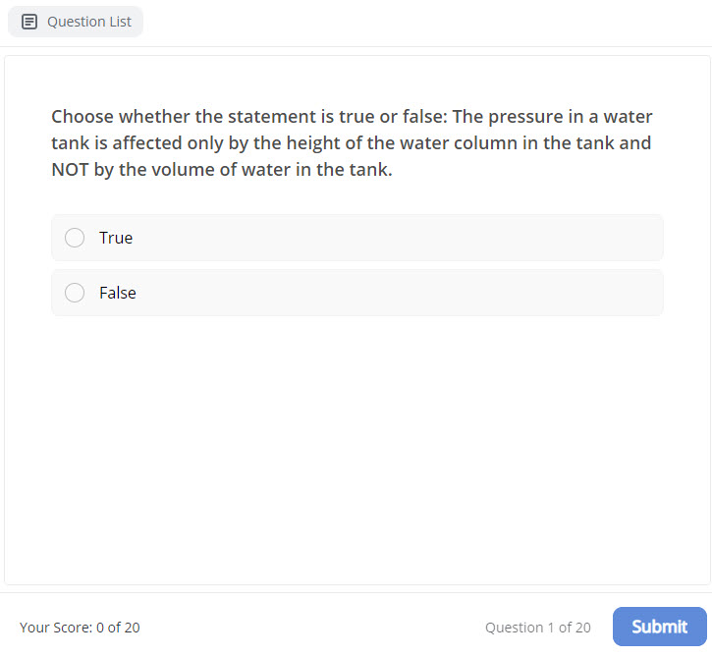The height and width of the screenshot is (657, 712).
Task: Click the capitalized word "NOT" in the question
Action: pyautogui.click(x=71, y=170)
